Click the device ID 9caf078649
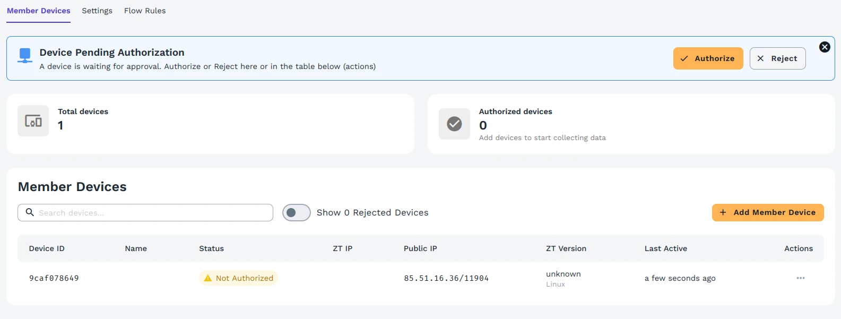This screenshot has height=319, width=841. 54,278
